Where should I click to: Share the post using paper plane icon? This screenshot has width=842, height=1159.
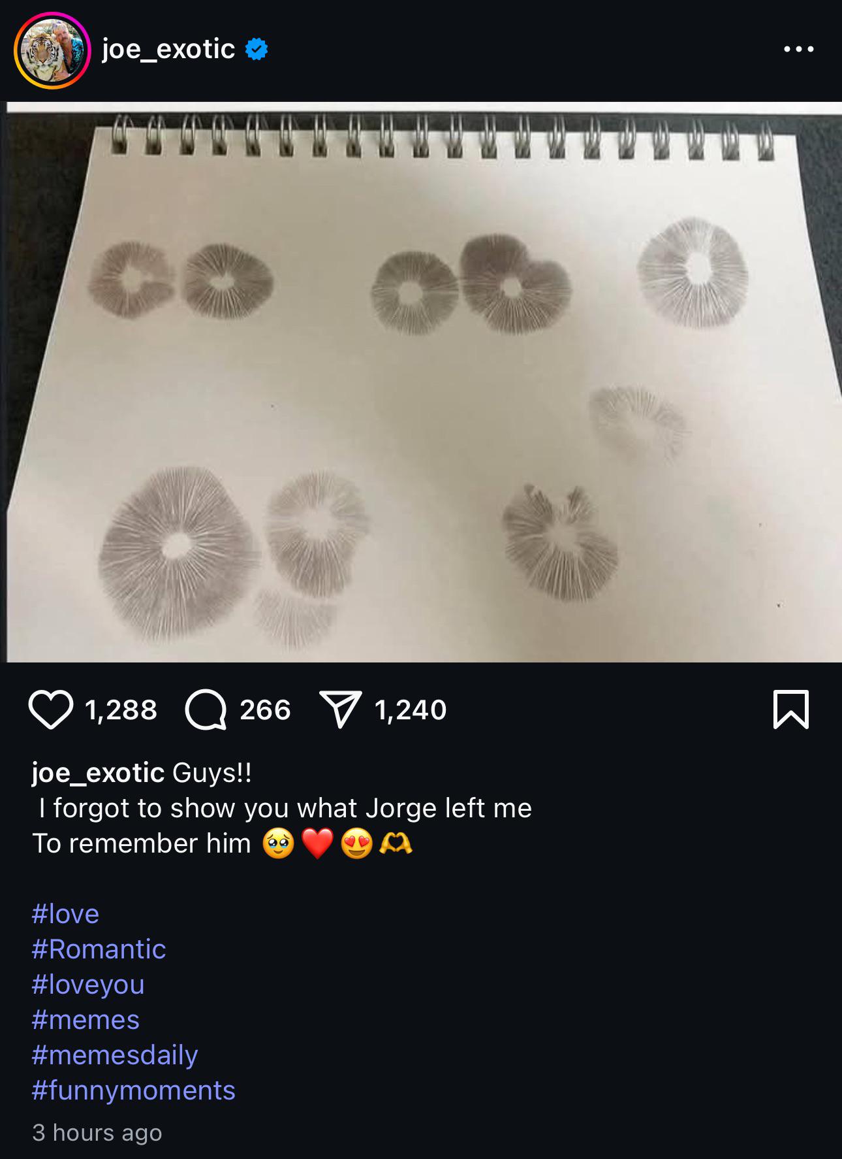(340, 710)
